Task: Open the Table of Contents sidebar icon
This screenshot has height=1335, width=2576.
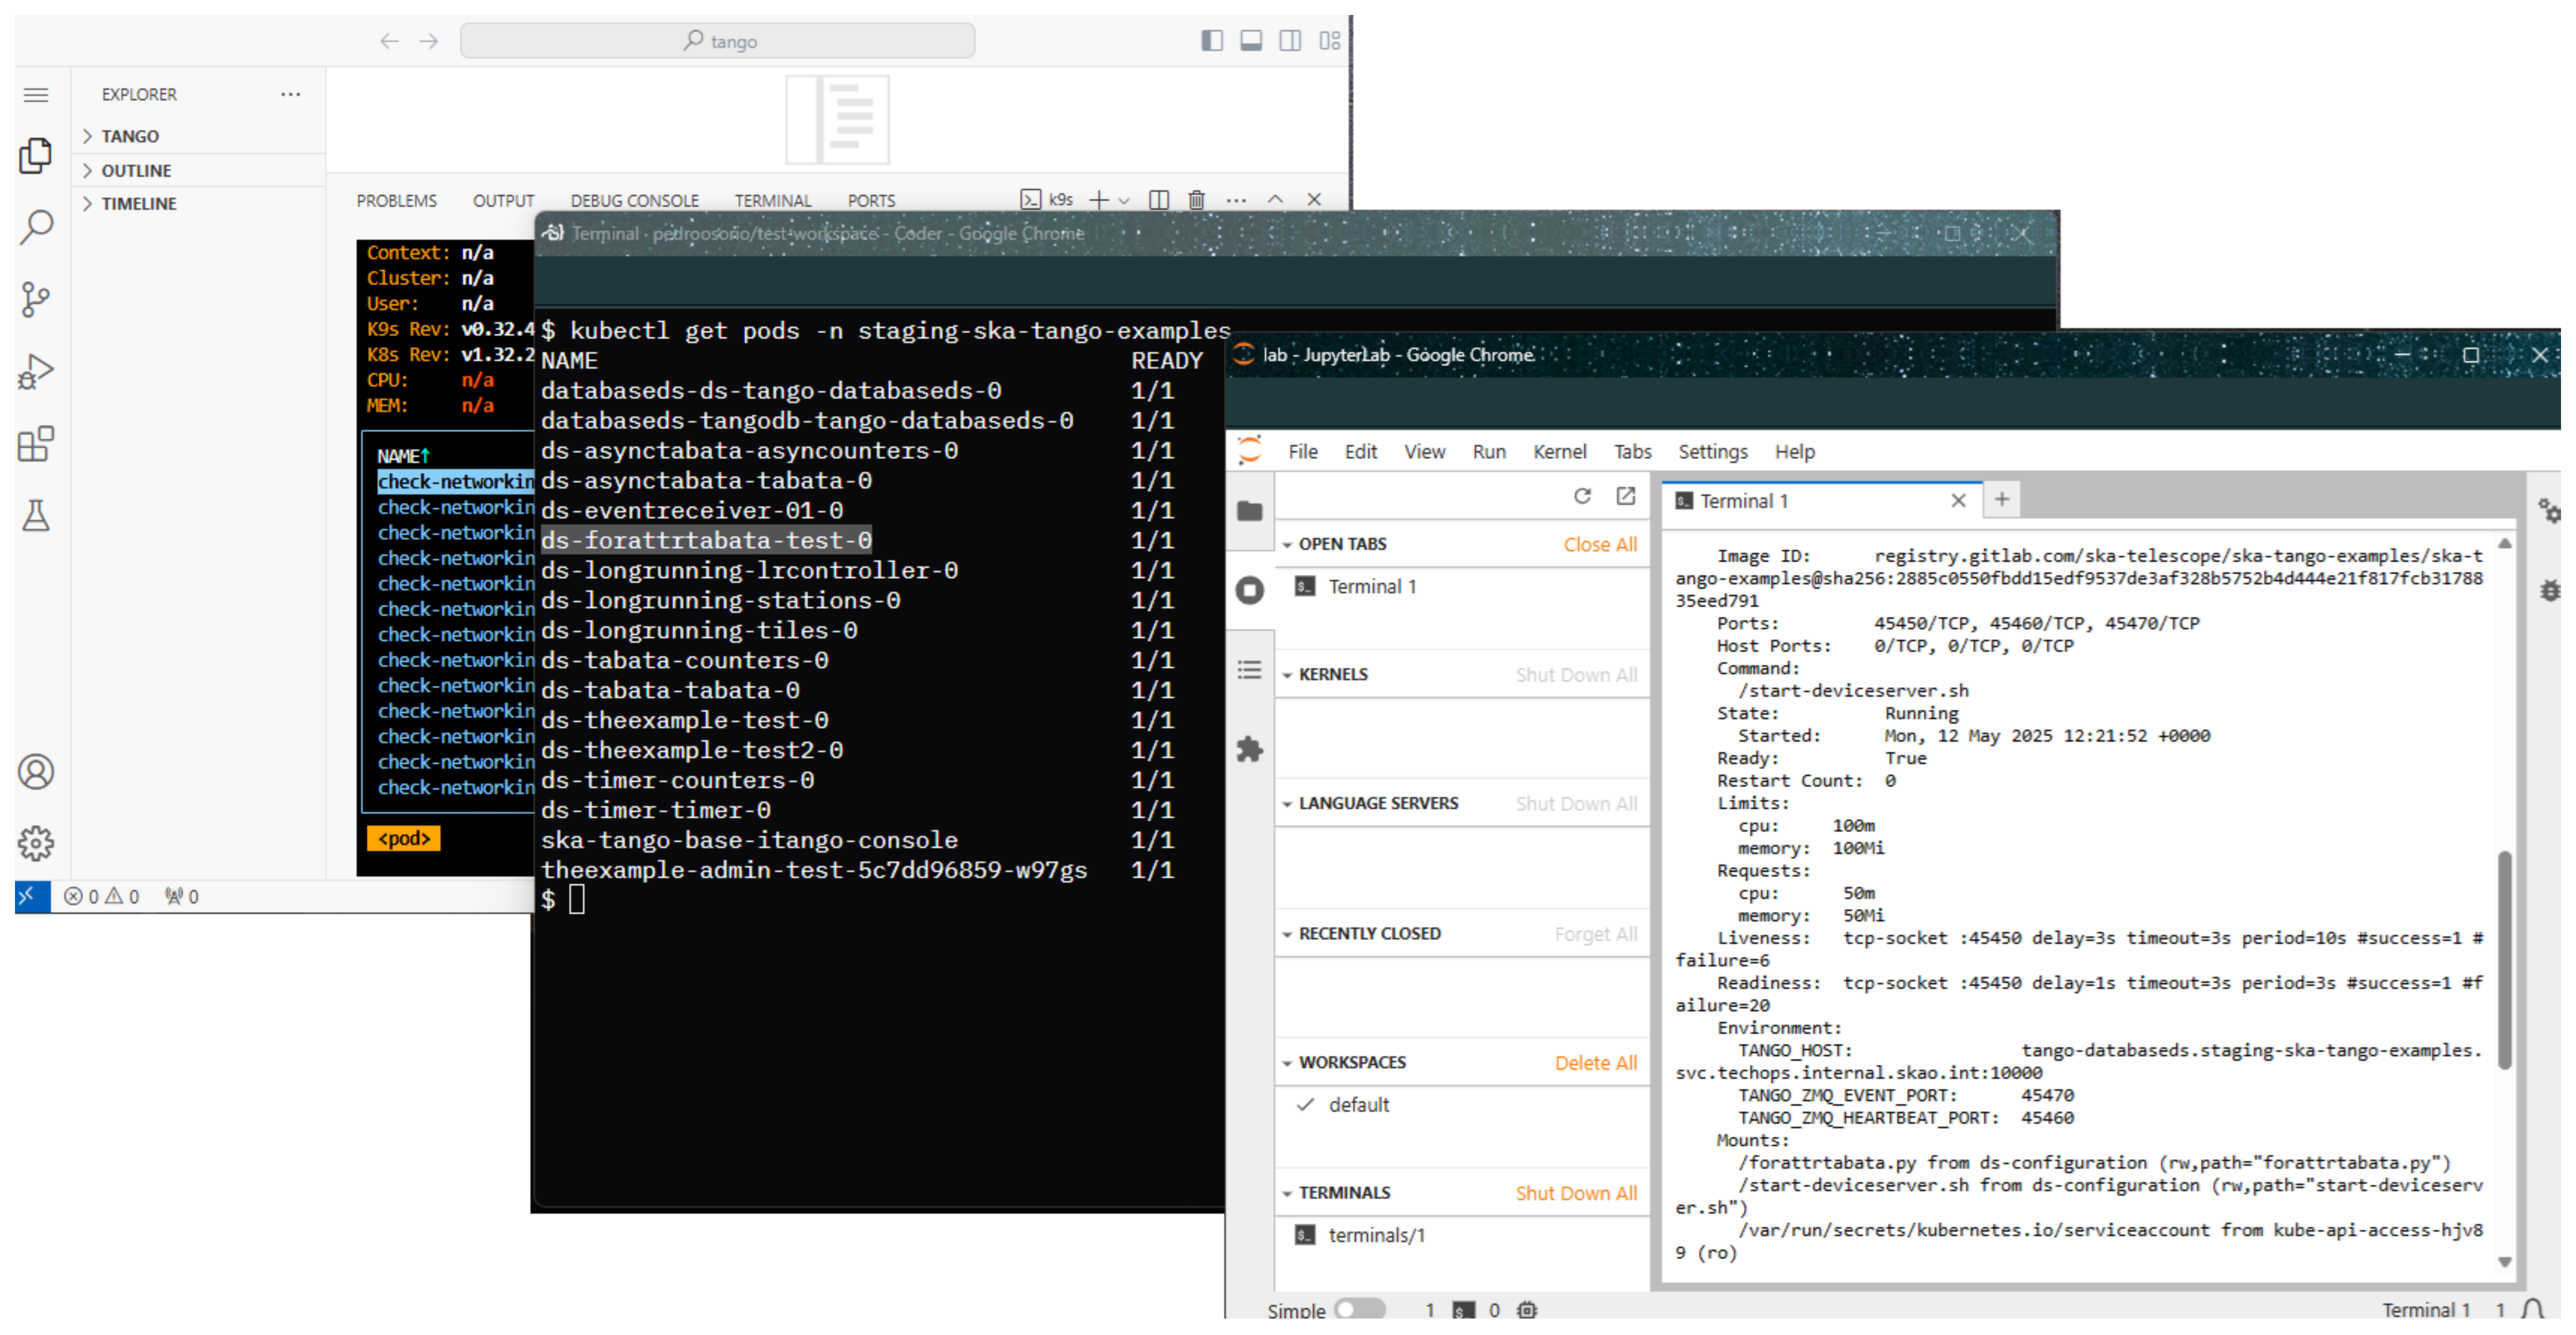Action: pos(1250,670)
